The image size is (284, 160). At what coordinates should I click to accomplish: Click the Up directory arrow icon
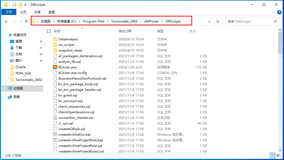coord(26,22)
